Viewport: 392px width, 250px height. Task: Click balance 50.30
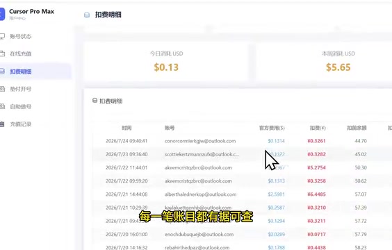pyautogui.click(x=361, y=167)
